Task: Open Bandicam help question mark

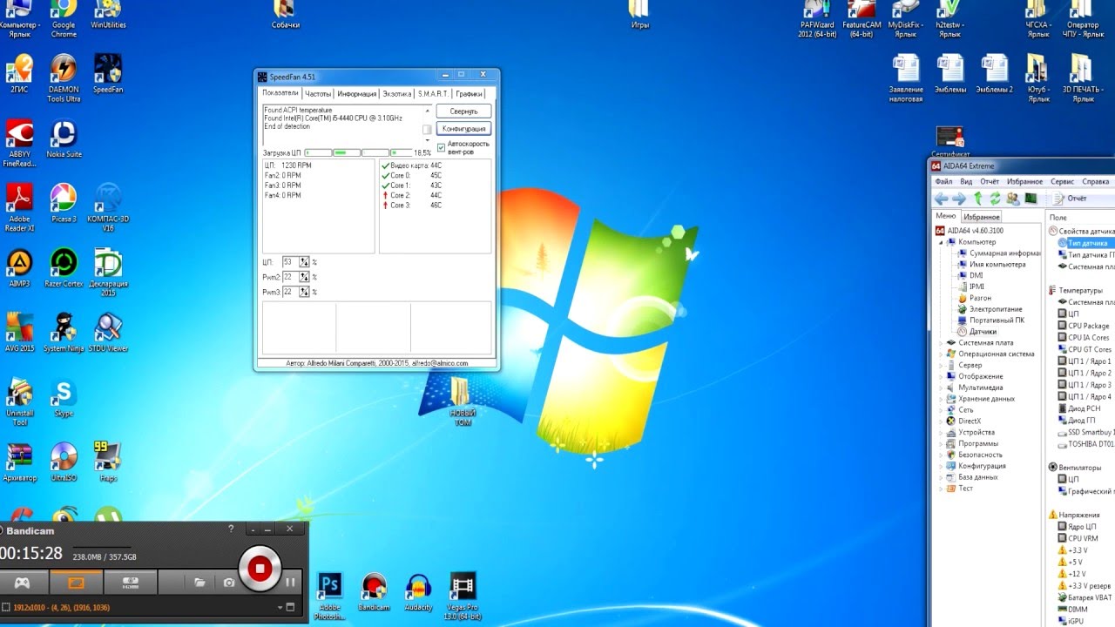Action: (231, 529)
